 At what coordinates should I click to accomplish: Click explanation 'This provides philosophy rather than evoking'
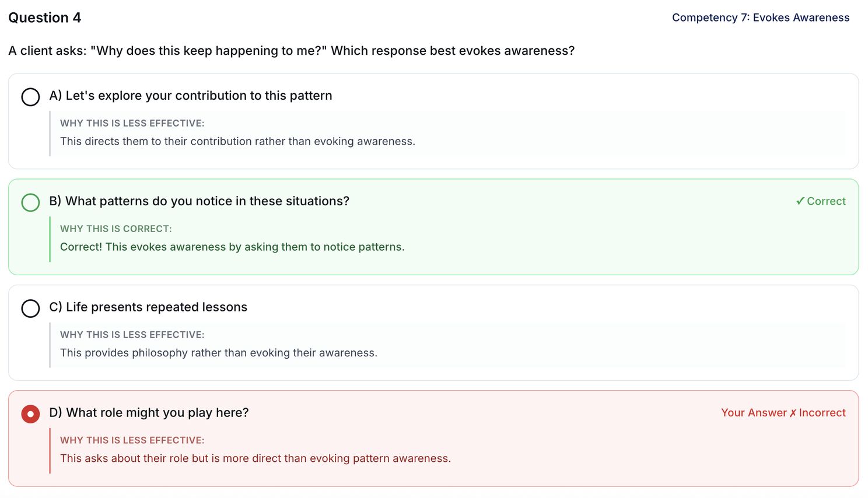point(218,353)
